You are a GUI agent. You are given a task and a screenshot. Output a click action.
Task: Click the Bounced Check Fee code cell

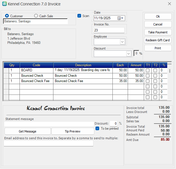[x=36, y=81]
